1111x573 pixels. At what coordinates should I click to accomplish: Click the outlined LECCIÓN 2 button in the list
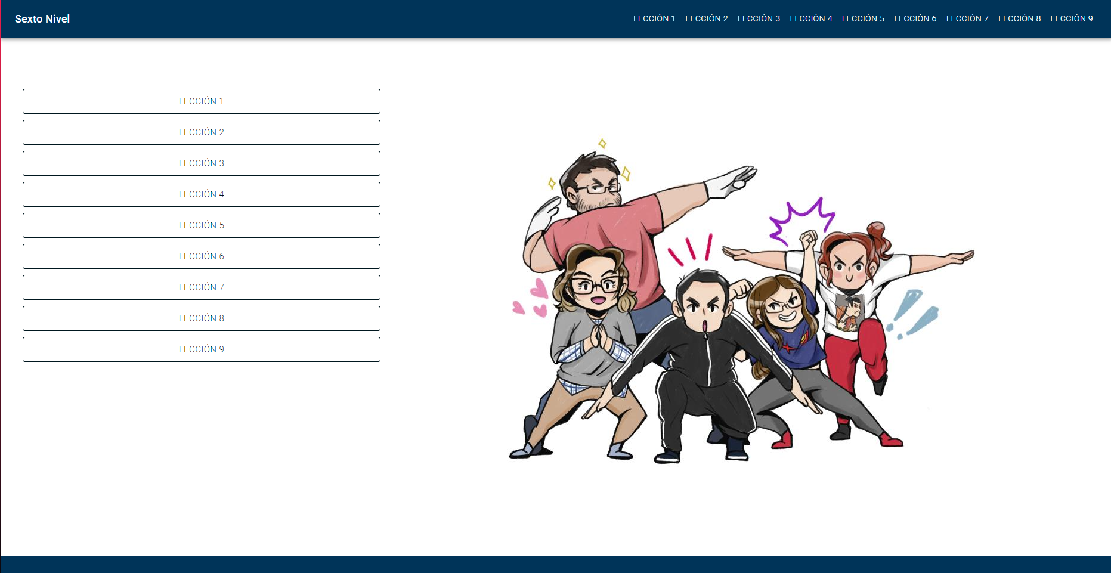[x=202, y=132]
